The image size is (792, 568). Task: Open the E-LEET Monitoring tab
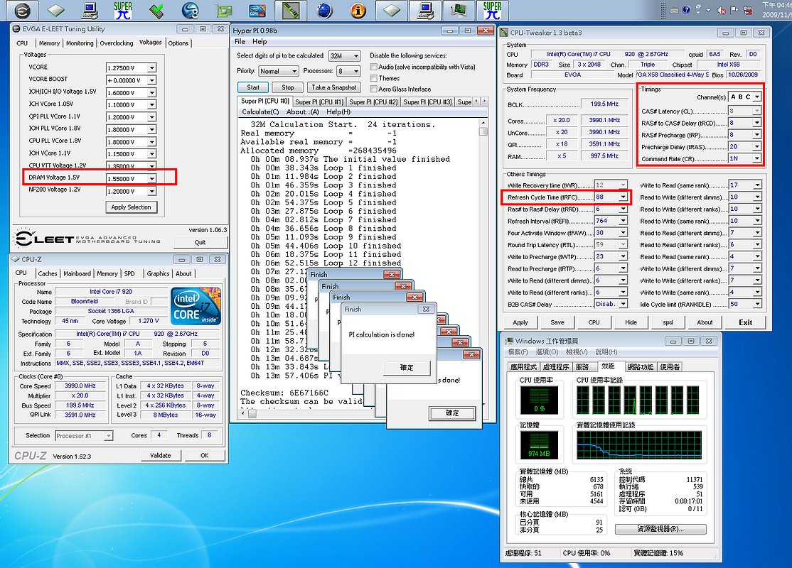point(80,43)
